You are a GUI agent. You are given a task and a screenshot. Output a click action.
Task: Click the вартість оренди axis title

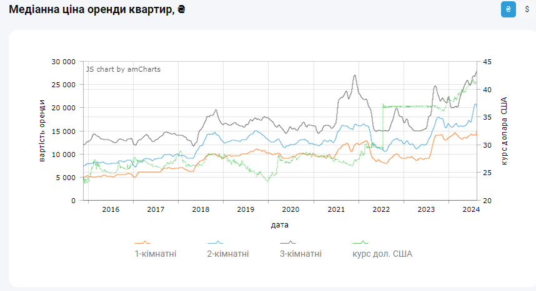pos(42,130)
